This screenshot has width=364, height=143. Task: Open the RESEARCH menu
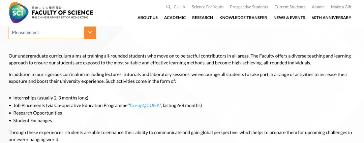(x=203, y=17)
